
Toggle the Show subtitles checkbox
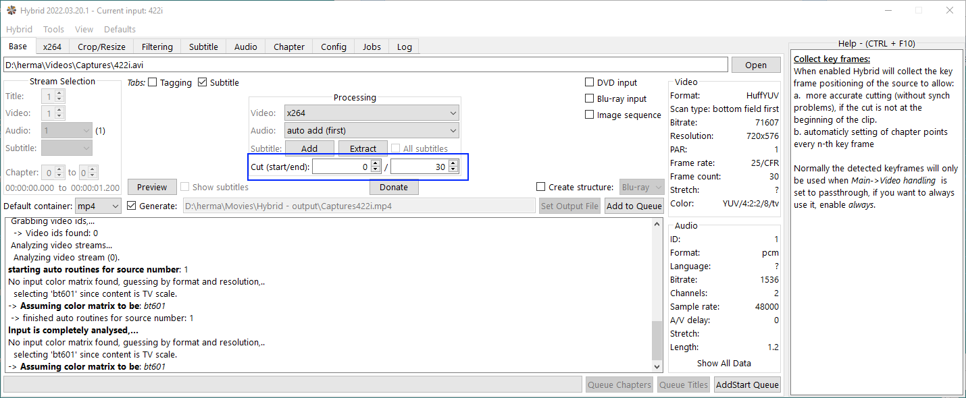[x=185, y=187]
